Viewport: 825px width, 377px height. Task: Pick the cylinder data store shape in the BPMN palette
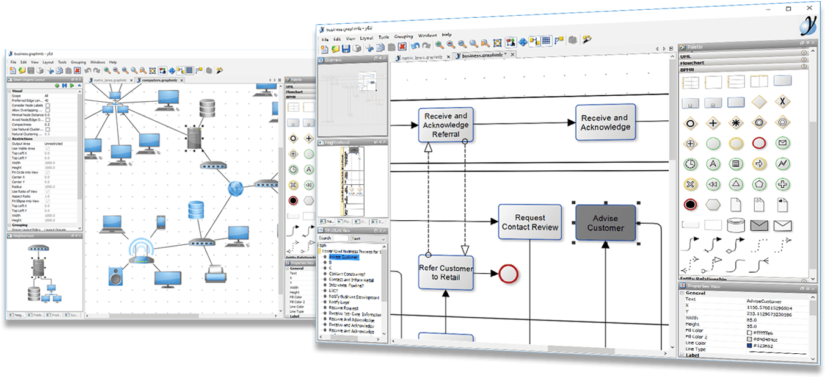[736, 224]
